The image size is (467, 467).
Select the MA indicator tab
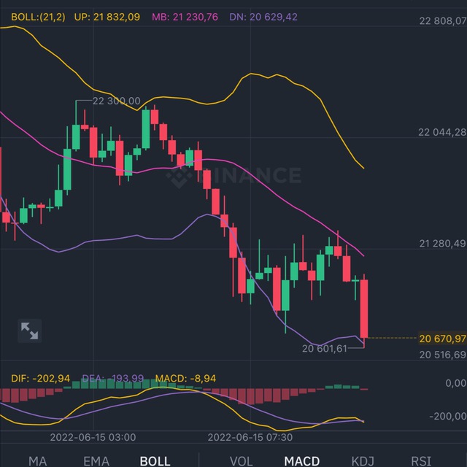[37, 460]
